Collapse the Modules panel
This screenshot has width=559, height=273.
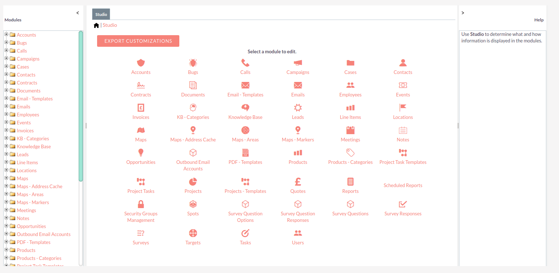(78, 12)
